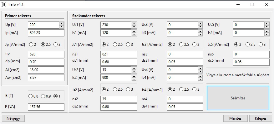Click the ns2 field showing 35

tap(119, 99)
